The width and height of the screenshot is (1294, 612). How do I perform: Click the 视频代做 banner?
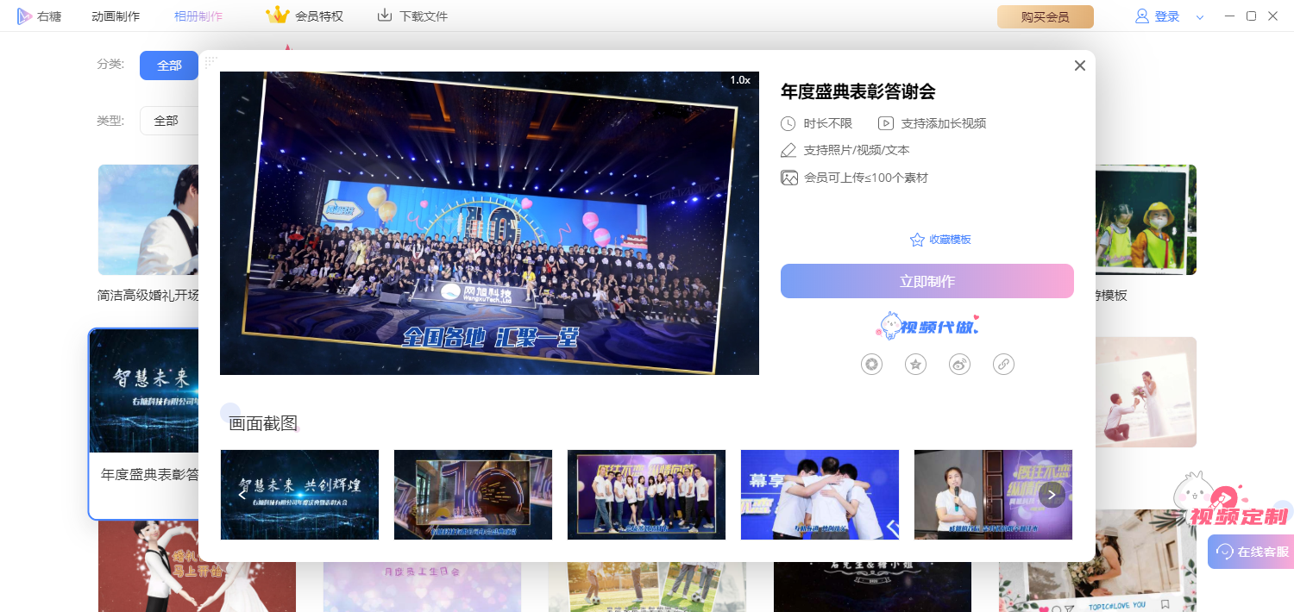[x=928, y=326]
